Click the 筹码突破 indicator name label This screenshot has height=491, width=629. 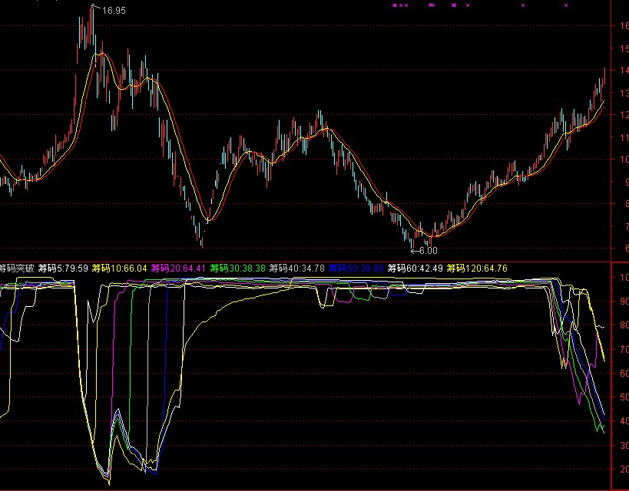(17, 269)
